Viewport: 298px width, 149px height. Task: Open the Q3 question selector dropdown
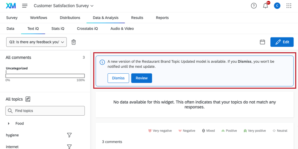pyautogui.click(x=36, y=42)
